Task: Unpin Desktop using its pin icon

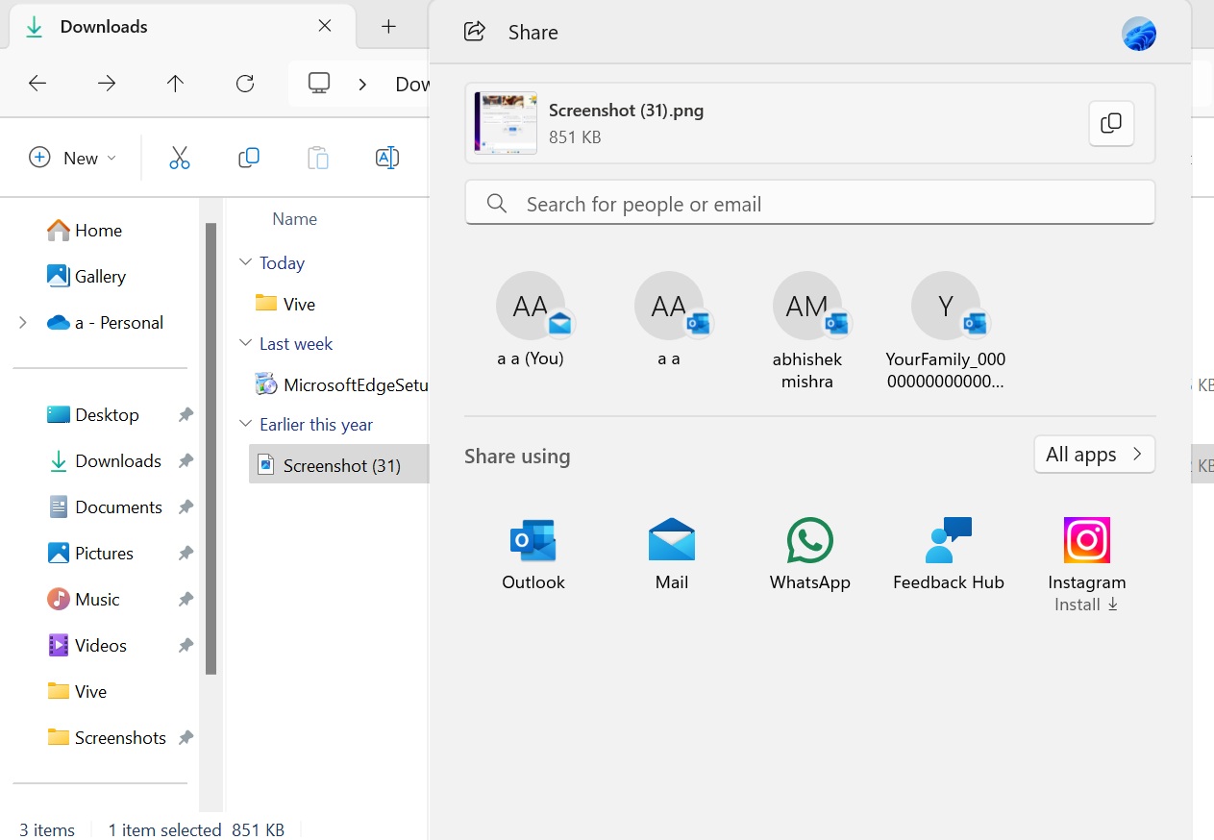Action: click(186, 415)
